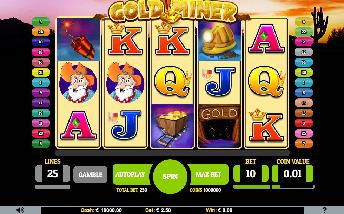The image size is (344, 214).
Task: Open help with the question mark icon
Action: (x=324, y=210)
